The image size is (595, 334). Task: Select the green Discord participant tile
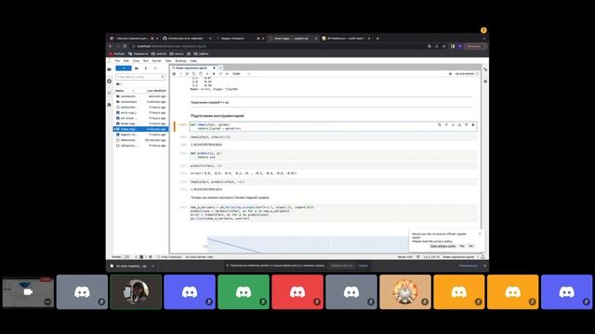pyautogui.click(x=244, y=291)
